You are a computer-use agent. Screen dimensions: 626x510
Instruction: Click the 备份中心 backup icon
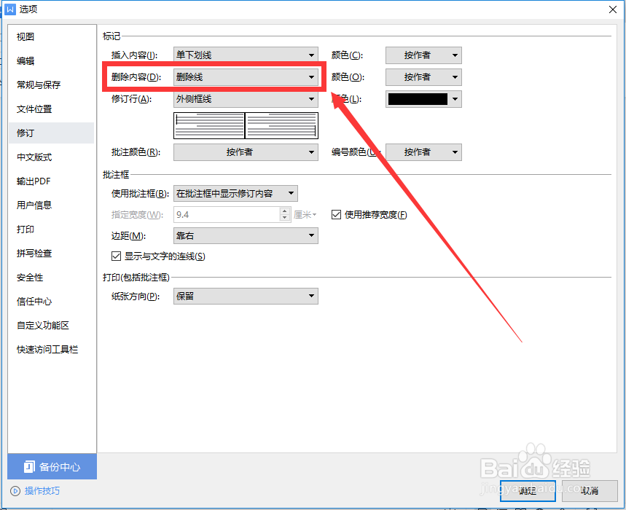click(29, 466)
